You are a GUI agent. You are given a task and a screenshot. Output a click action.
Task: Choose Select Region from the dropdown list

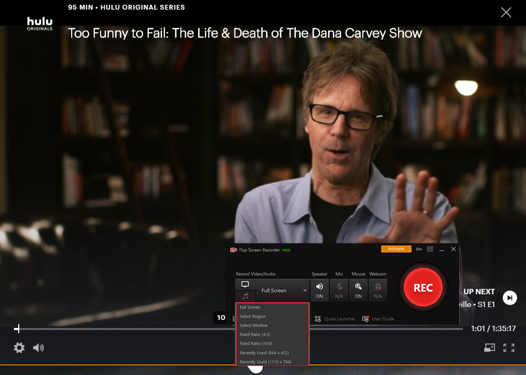(x=253, y=316)
